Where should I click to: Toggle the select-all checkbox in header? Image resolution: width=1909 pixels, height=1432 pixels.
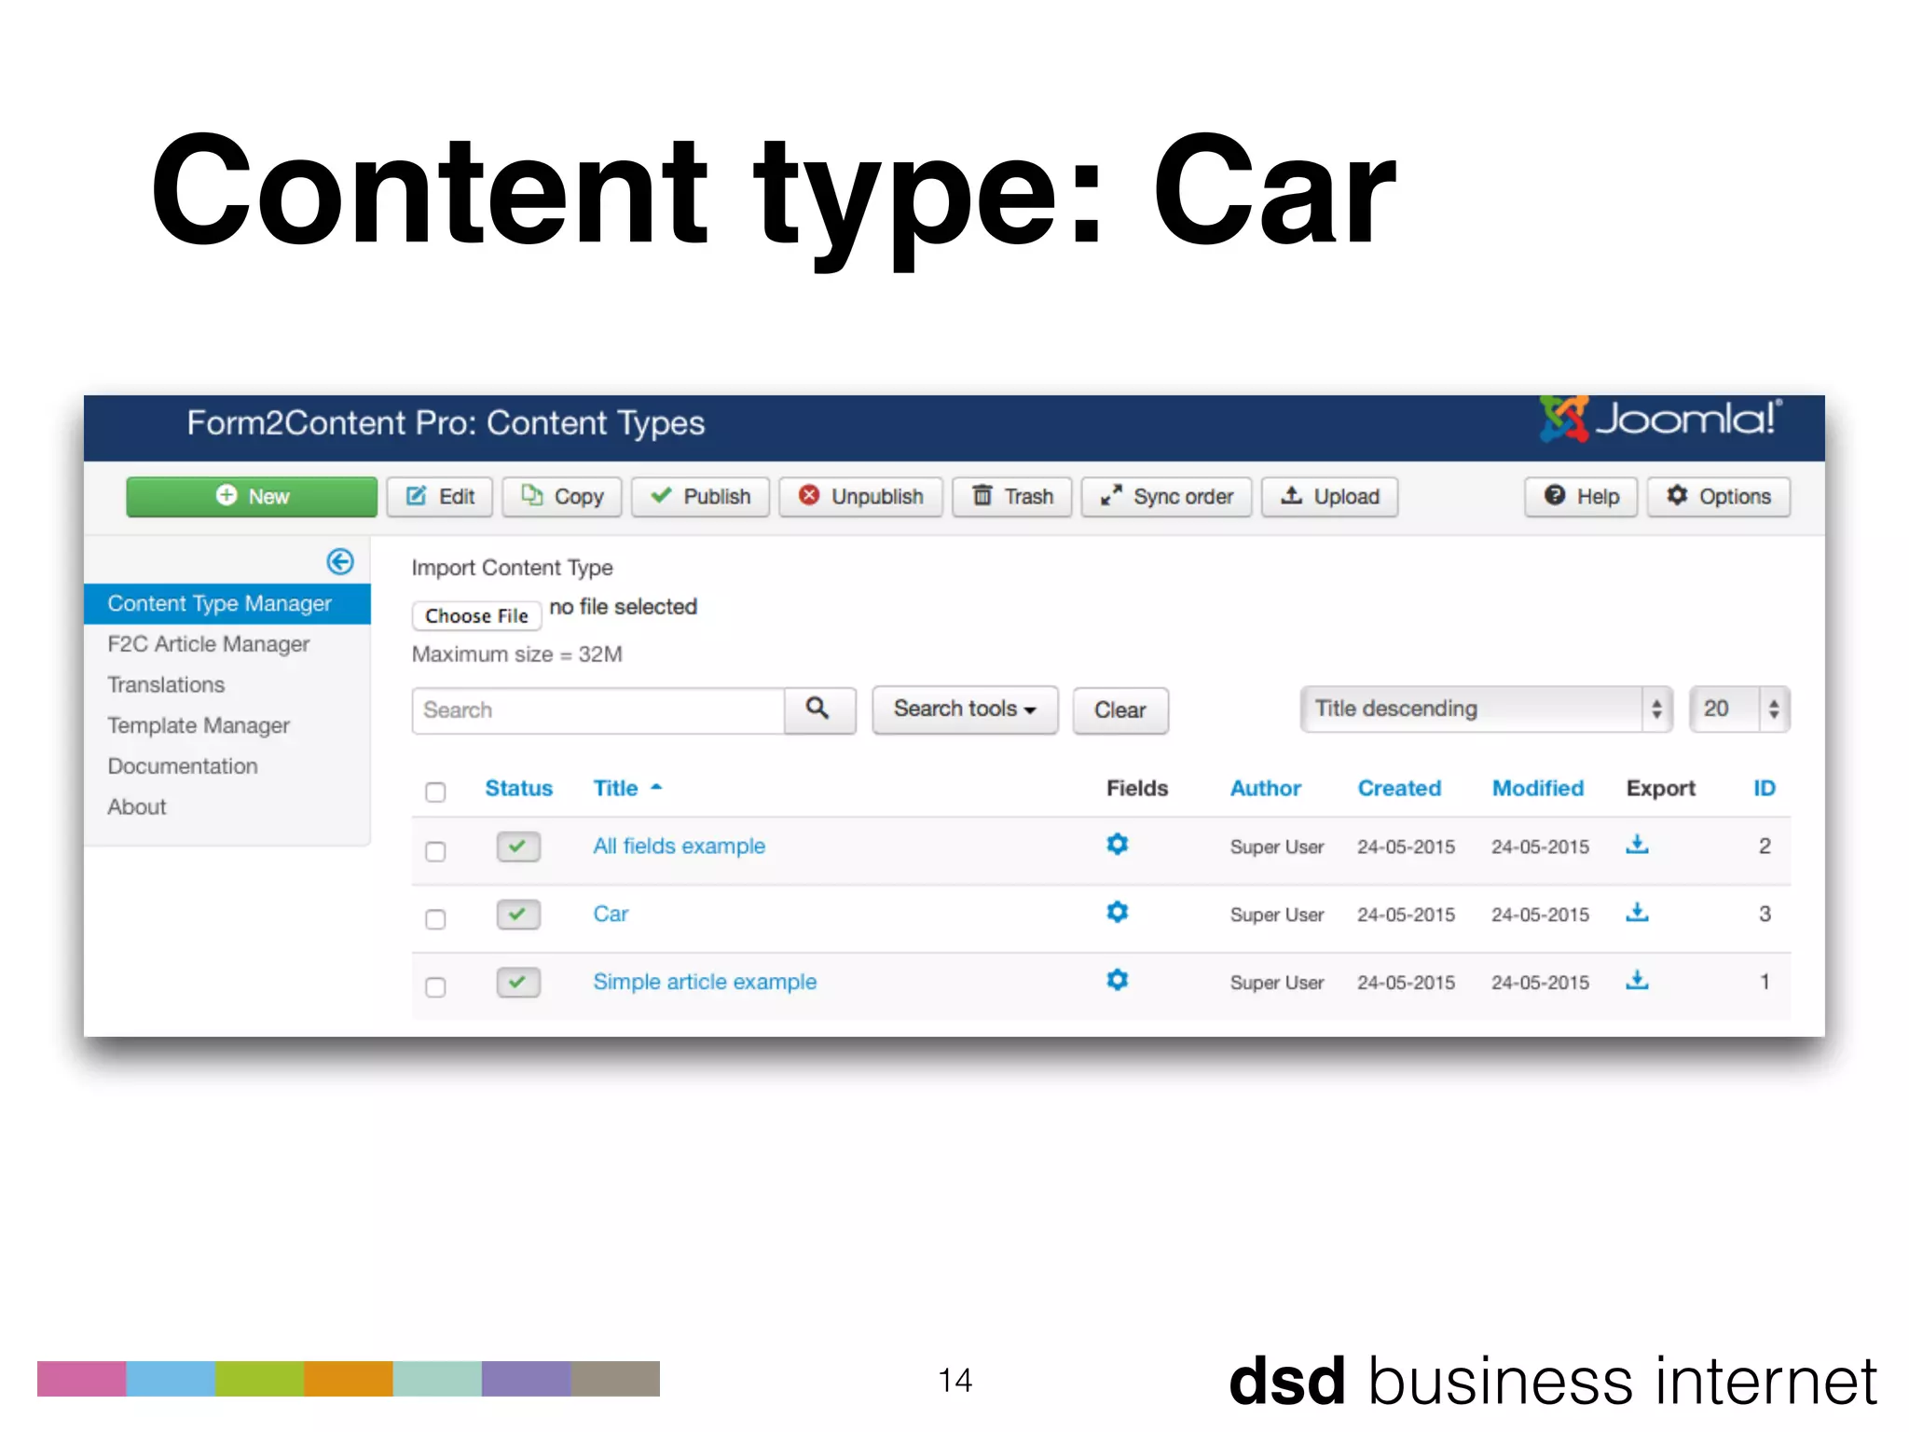(x=435, y=792)
